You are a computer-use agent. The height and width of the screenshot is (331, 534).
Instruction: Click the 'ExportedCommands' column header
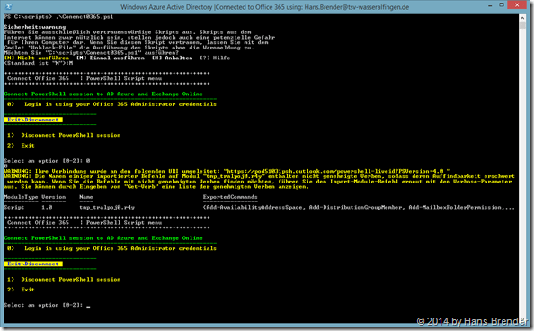[230, 197]
